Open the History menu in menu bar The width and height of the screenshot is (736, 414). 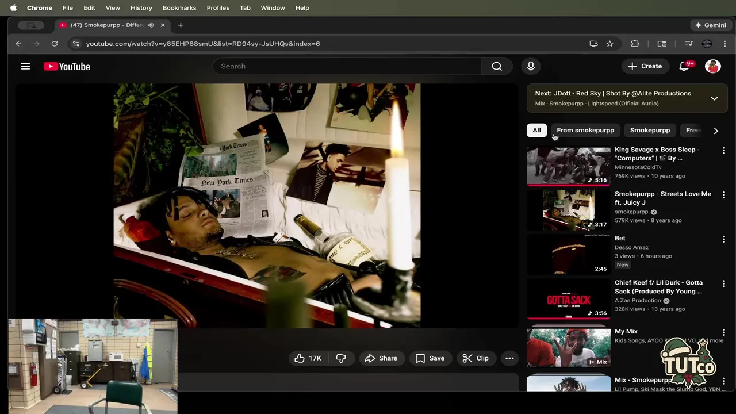tap(141, 8)
